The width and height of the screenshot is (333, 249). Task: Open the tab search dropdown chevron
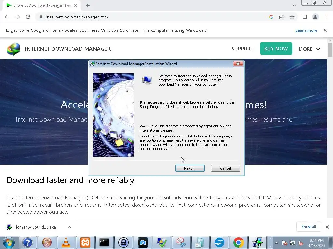point(294,6)
